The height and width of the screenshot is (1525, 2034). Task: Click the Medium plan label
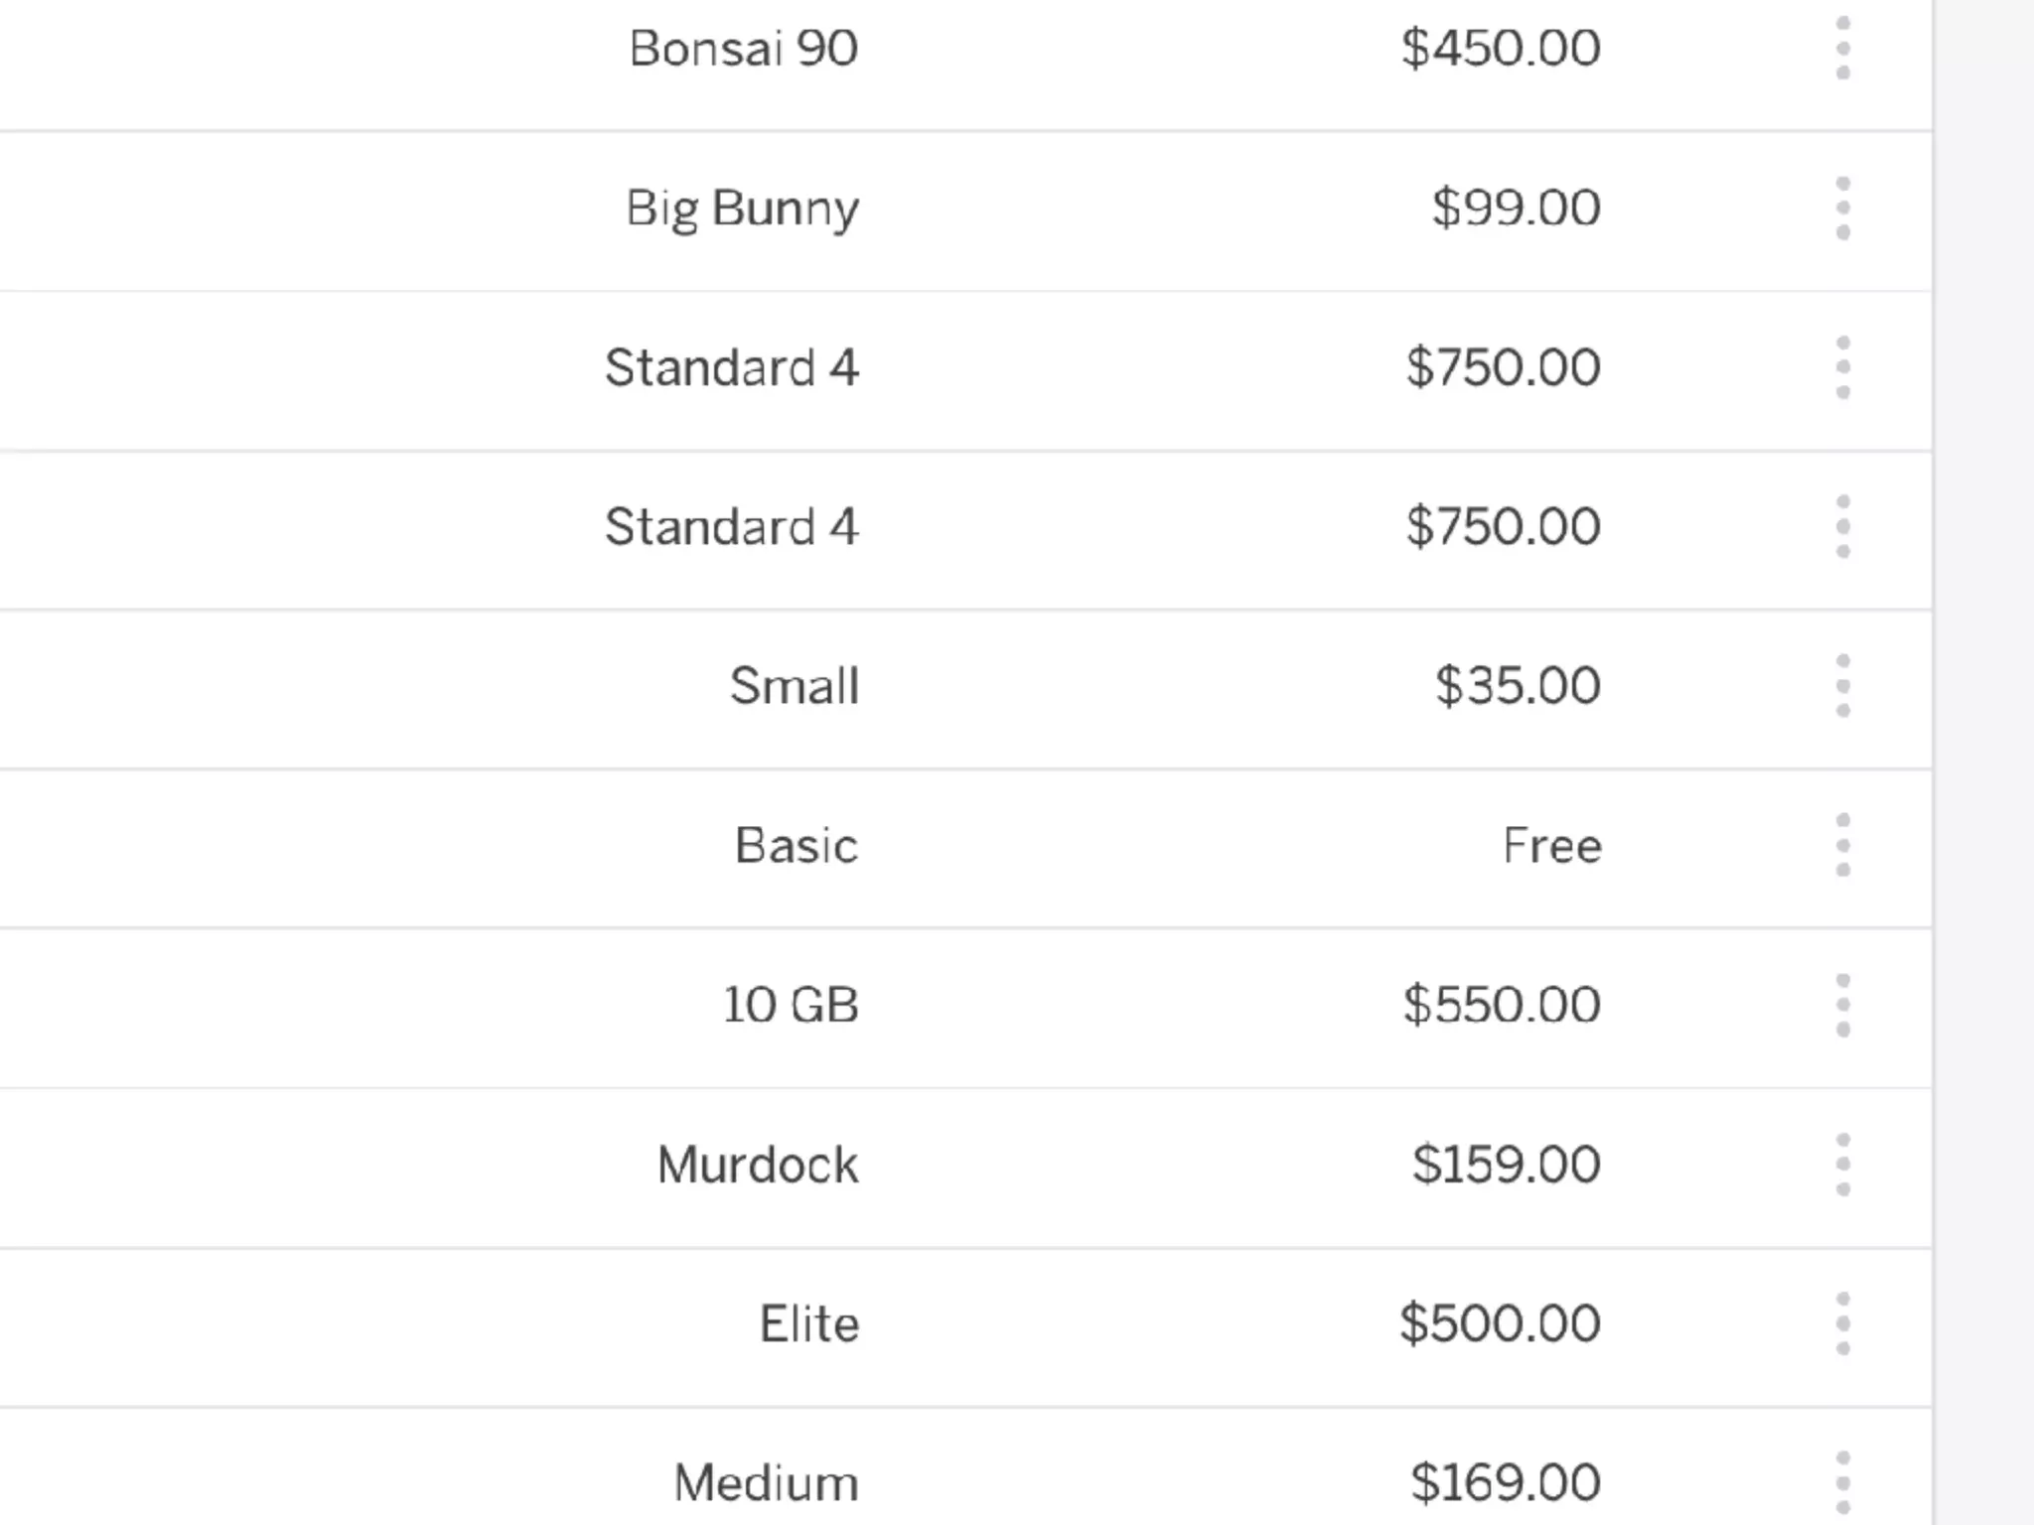766,1483
